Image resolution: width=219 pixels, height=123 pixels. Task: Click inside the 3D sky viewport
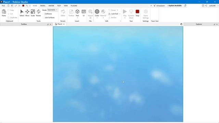pos(118,74)
